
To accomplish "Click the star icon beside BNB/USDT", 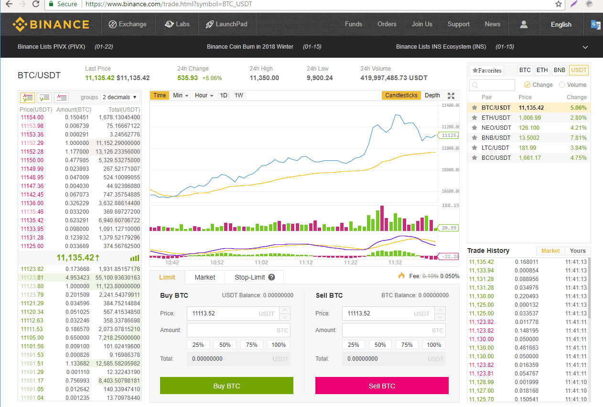I will coord(474,138).
